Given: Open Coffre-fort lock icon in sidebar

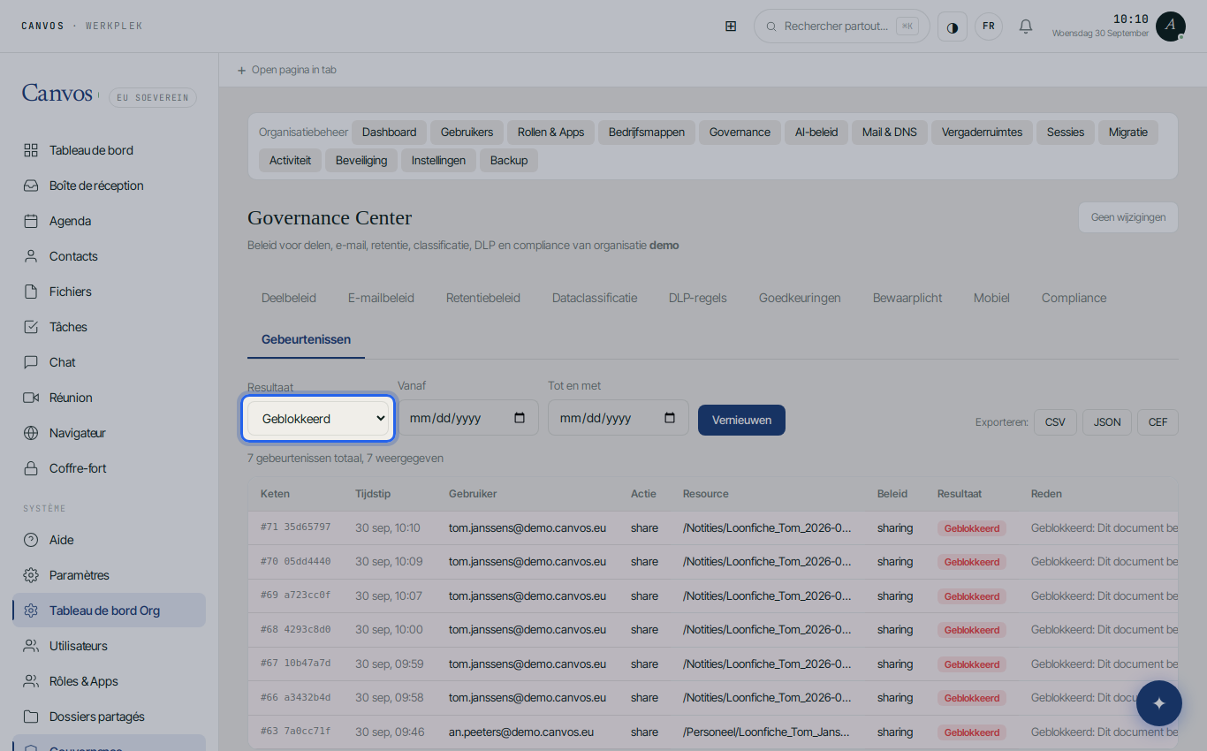Looking at the screenshot, I should [x=31, y=468].
